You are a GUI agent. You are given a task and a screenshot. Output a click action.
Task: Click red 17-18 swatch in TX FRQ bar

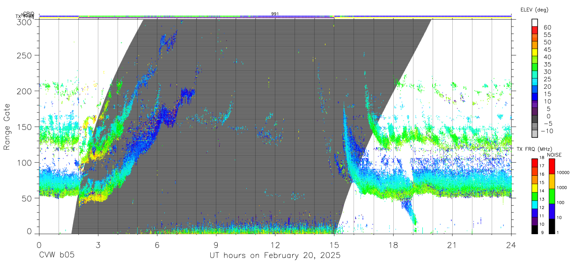[x=535, y=163]
